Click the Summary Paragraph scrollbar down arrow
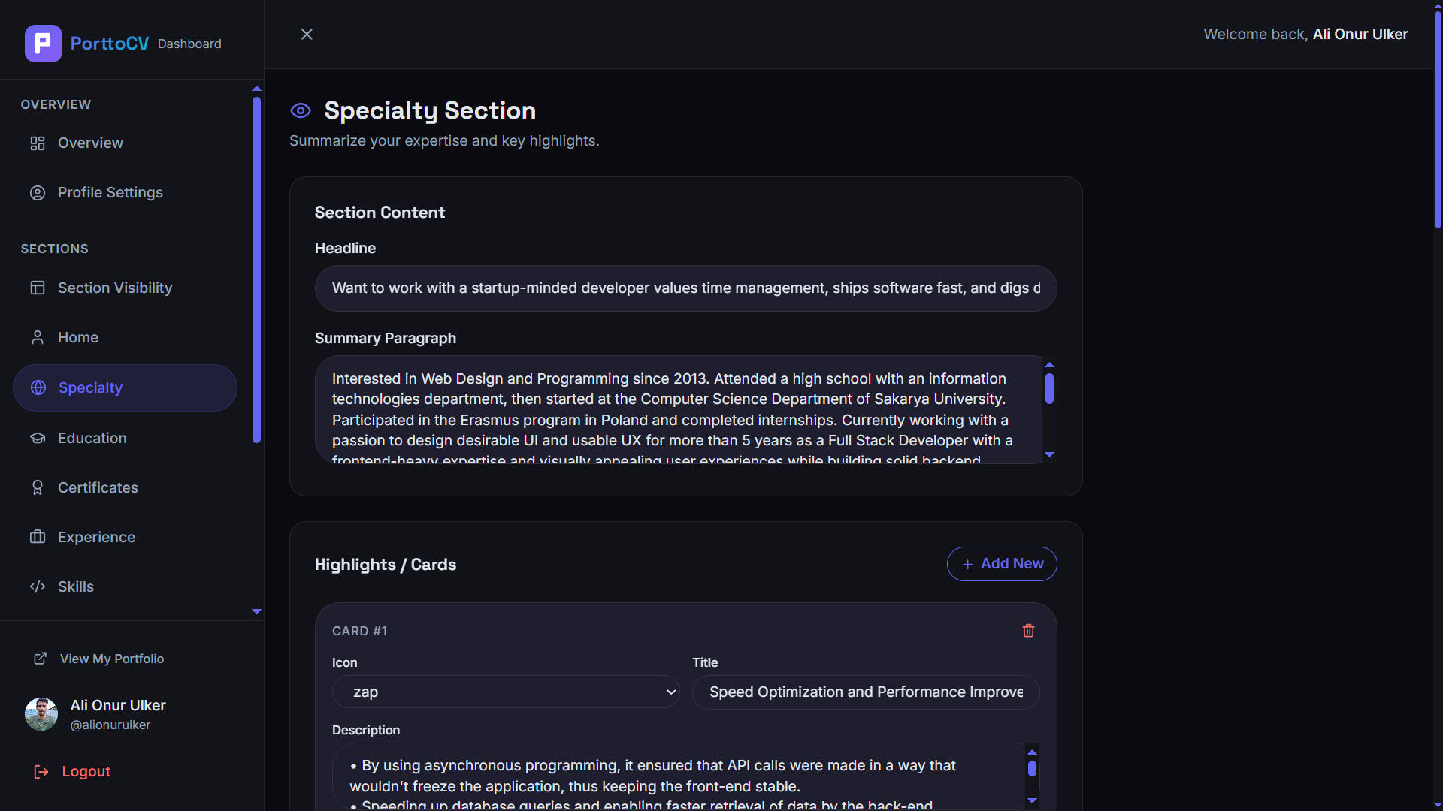The width and height of the screenshot is (1443, 811). pyautogui.click(x=1050, y=454)
